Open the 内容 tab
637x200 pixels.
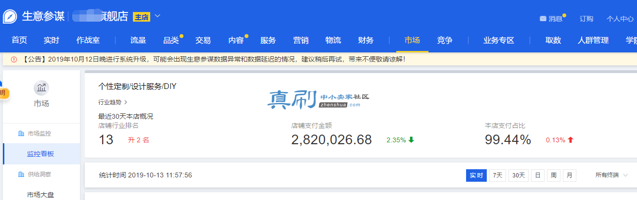pyautogui.click(x=236, y=40)
